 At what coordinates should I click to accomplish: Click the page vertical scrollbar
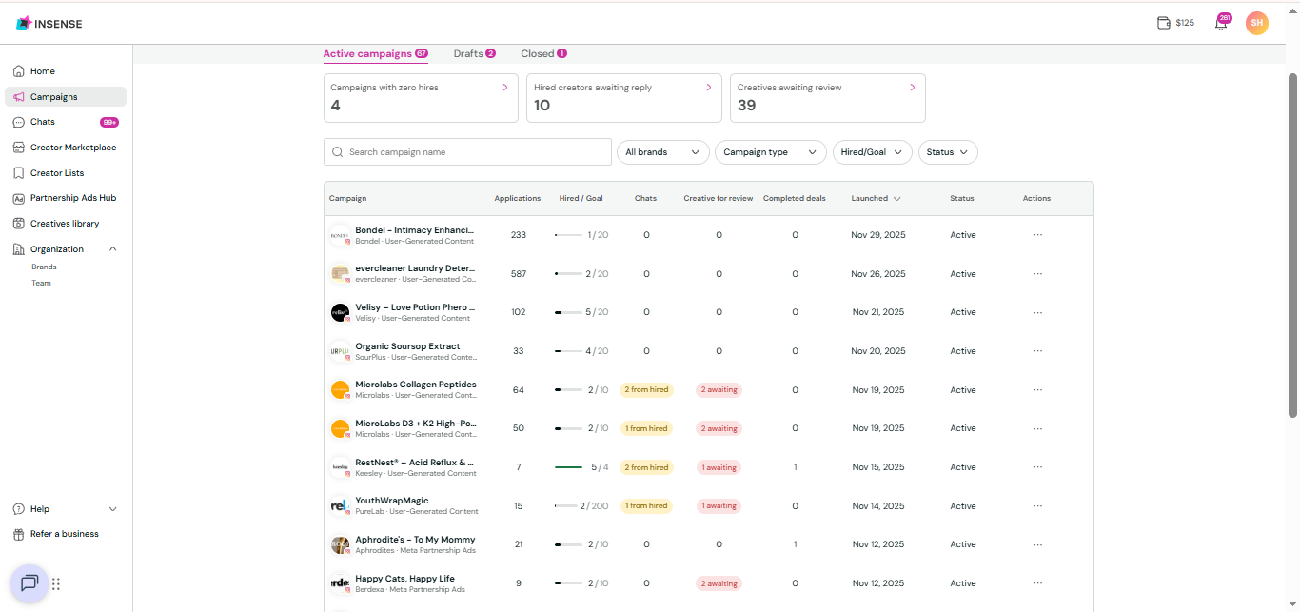click(x=1292, y=245)
